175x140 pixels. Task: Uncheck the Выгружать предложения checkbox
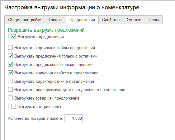[x=13, y=37]
